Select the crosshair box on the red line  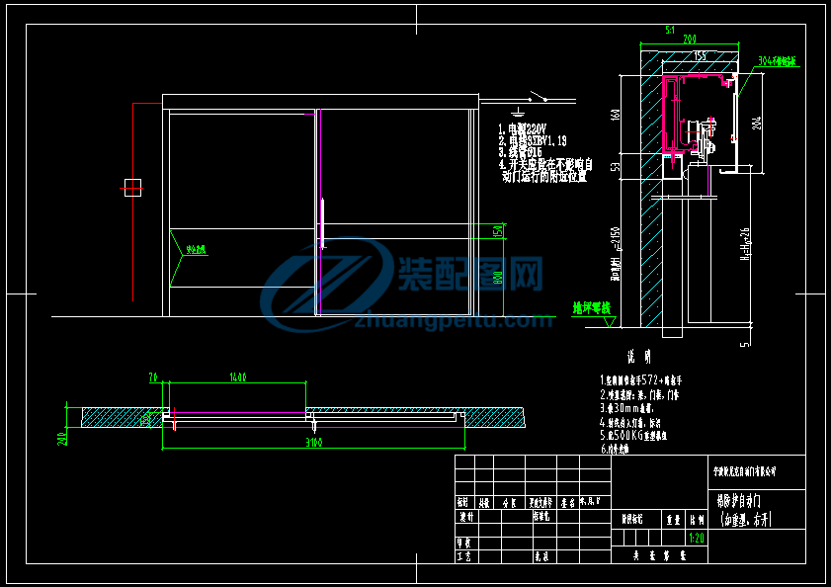pos(132,187)
